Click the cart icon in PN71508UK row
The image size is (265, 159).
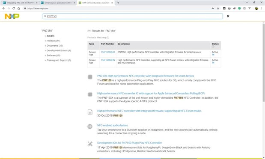pos(213,55)
